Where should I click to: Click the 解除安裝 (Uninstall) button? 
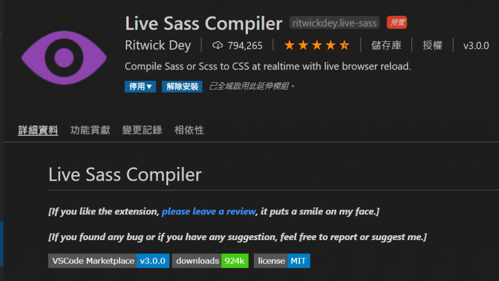[182, 87]
